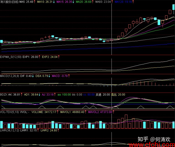Click the purple AJ: 33.16 value
175x147 pixels.
tap(48, 95)
